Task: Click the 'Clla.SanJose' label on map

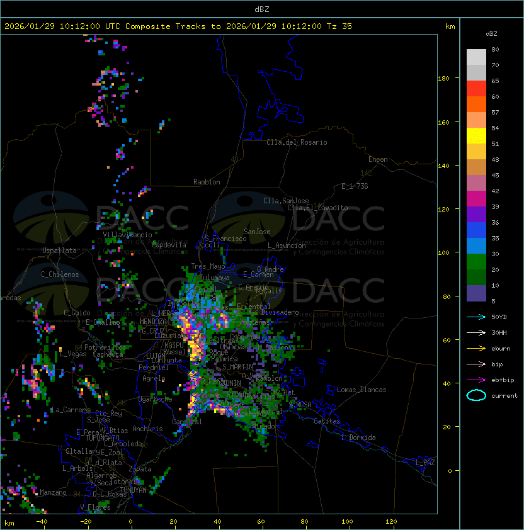Action: pos(286,201)
